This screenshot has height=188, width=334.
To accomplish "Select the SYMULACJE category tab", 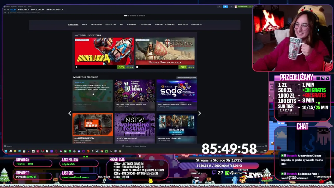I will (131, 24).
